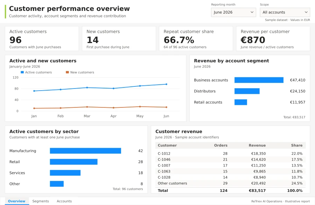Open the Reporting month dropdown showing June 2026
315x205 pixels.
tap(233, 12)
